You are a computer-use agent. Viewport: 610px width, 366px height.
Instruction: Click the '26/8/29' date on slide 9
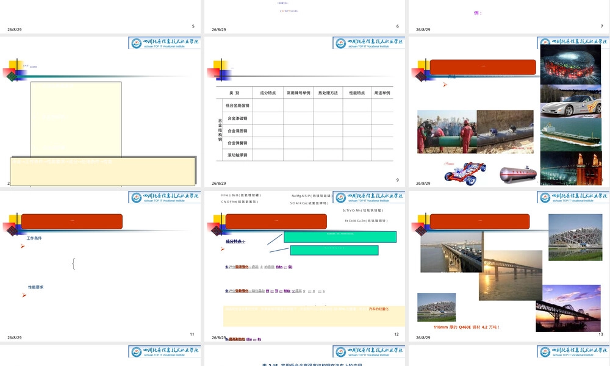pos(218,183)
